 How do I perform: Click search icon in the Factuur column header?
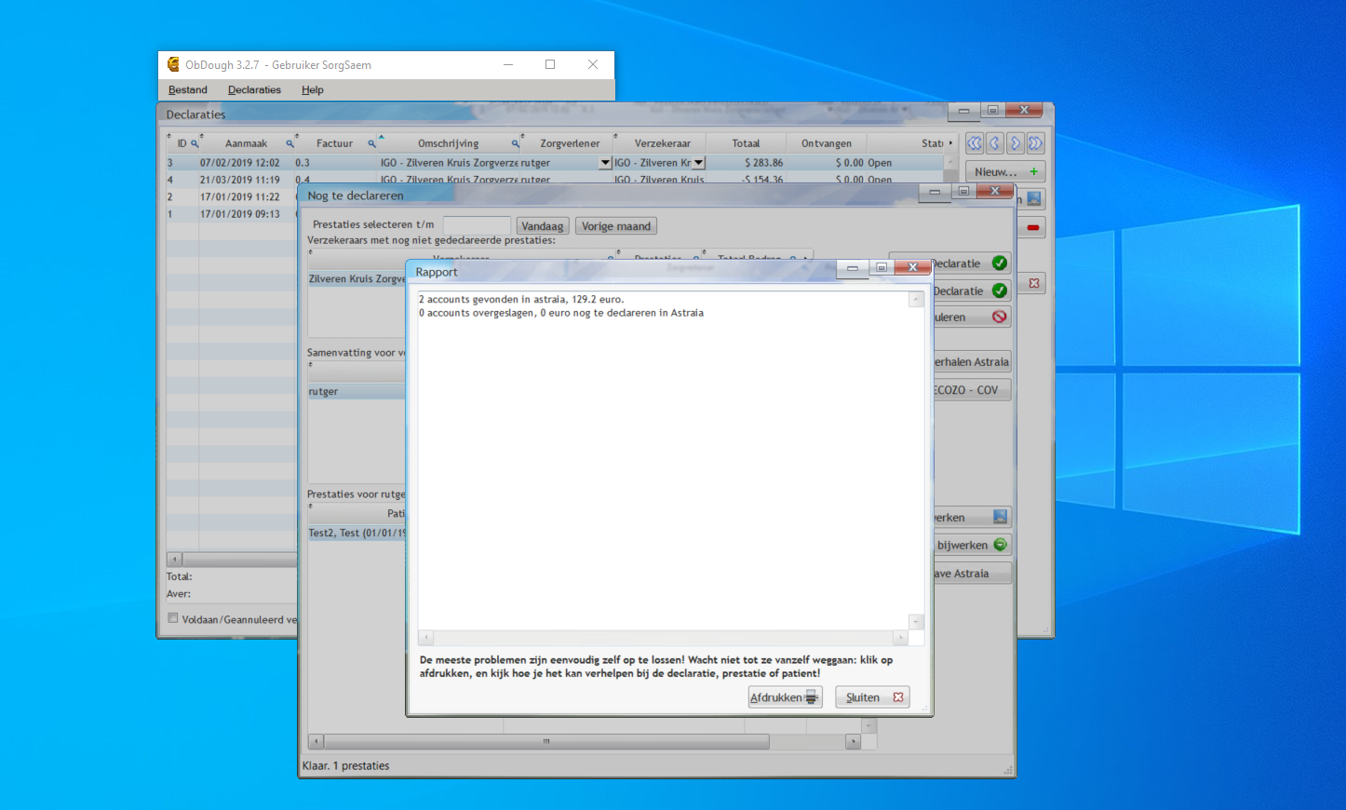pyautogui.click(x=371, y=143)
